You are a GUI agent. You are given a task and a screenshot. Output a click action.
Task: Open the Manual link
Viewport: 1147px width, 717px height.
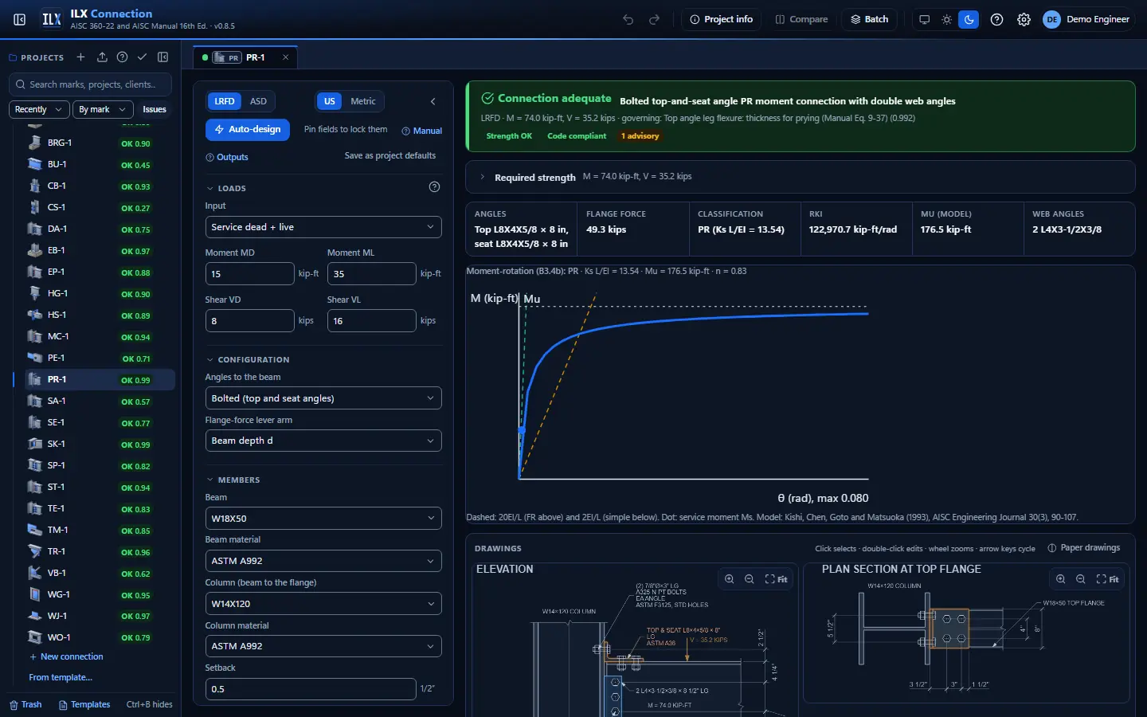click(422, 131)
